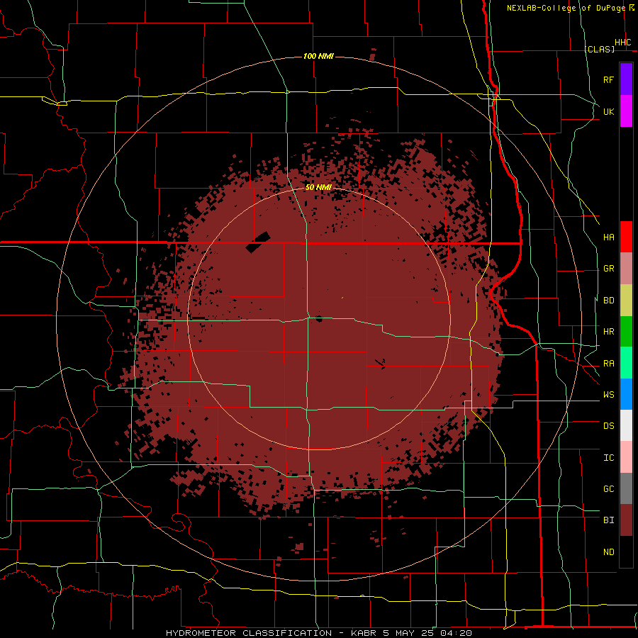Click the HHC product code text
Viewport: 638px width, 638px height.
[622, 43]
